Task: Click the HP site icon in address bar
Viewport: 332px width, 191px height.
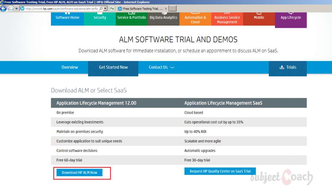Action: pos(22,9)
